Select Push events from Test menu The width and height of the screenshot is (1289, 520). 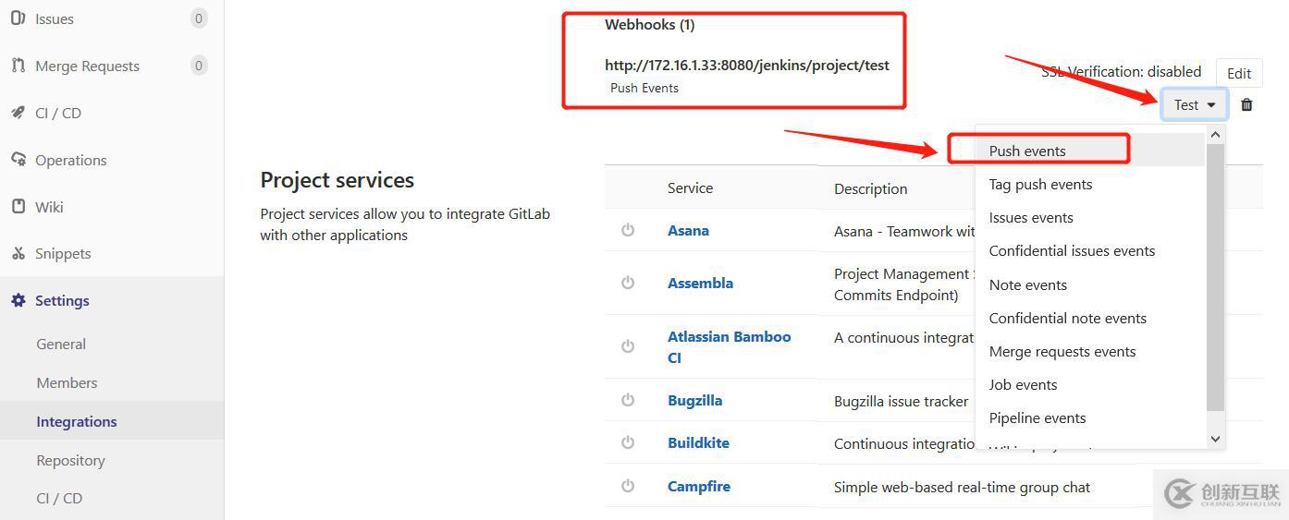coord(1027,151)
